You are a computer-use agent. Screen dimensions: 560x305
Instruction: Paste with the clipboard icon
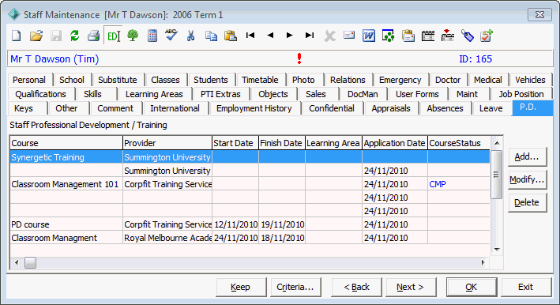tap(231, 36)
